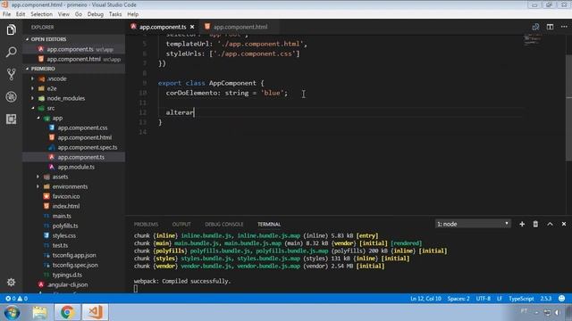Viewport: 572px width, 321px height.
Task: Change end of line via LF
Action: pyautogui.click(x=500, y=299)
